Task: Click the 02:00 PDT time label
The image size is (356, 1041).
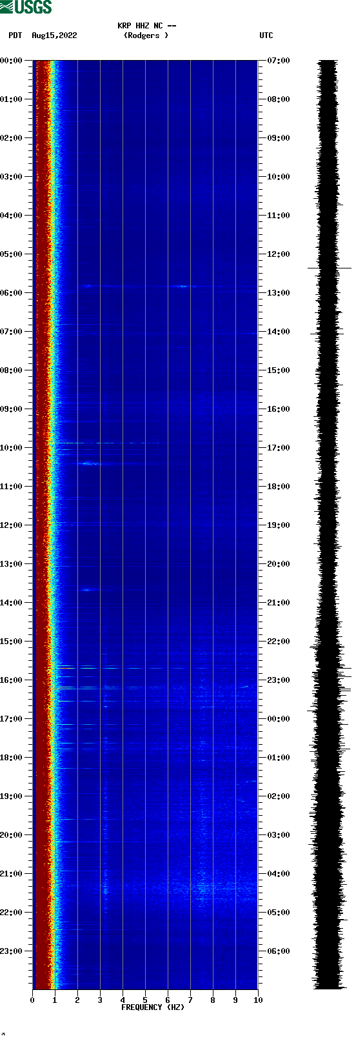Action: click(x=12, y=138)
